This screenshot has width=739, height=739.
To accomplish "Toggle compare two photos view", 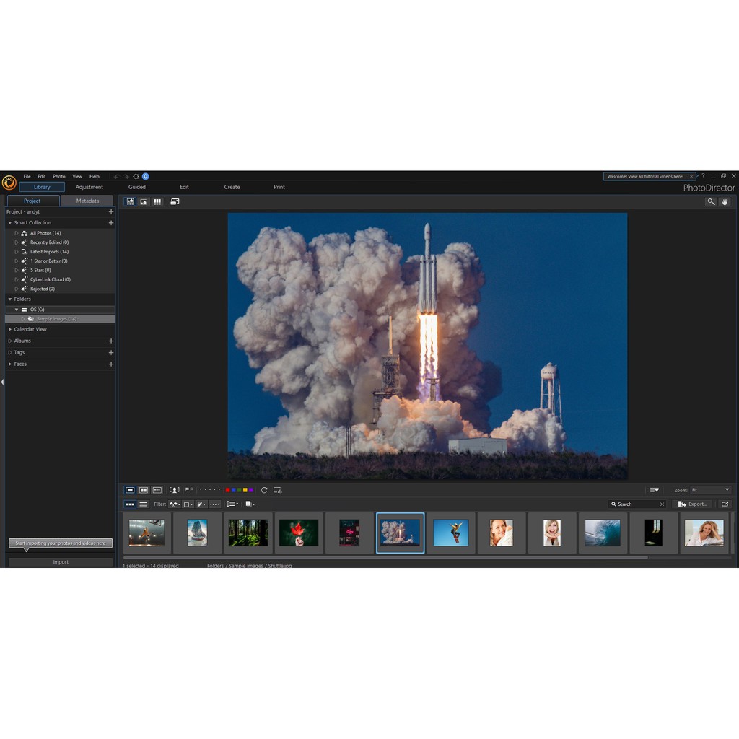I will pos(144,490).
